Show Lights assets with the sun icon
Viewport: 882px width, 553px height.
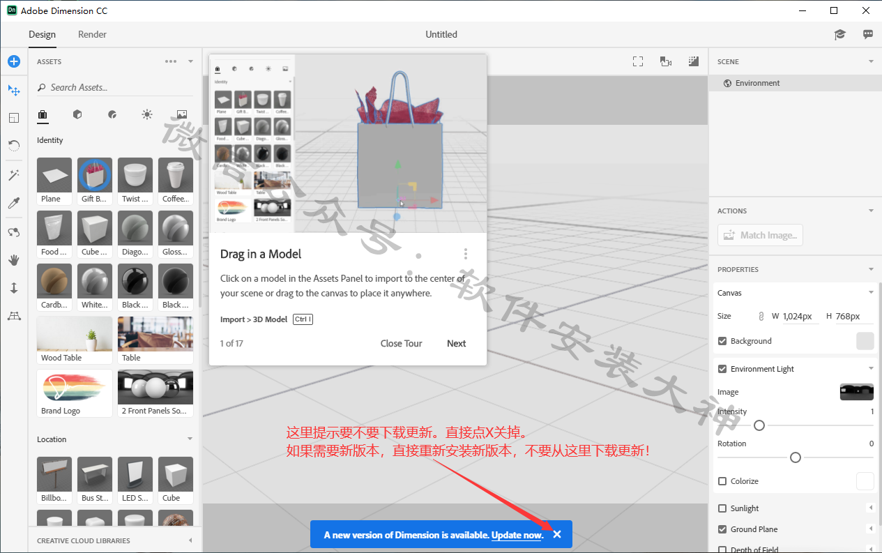pyautogui.click(x=146, y=114)
